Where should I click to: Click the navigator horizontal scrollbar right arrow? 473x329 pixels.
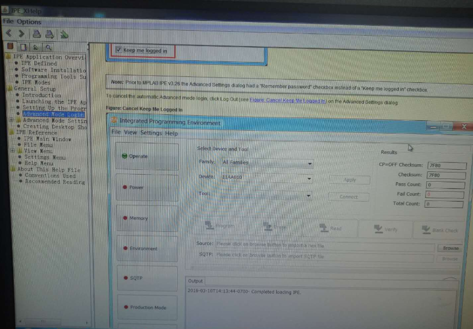click(x=87, y=322)
